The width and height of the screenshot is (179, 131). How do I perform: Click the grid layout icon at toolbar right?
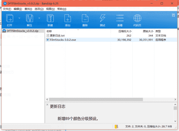pos(173,15)
